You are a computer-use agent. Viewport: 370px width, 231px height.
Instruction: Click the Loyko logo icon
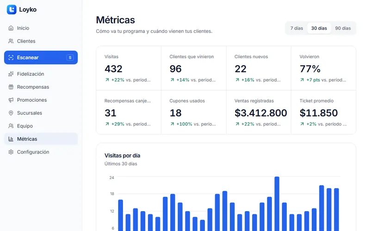[12, 9]
